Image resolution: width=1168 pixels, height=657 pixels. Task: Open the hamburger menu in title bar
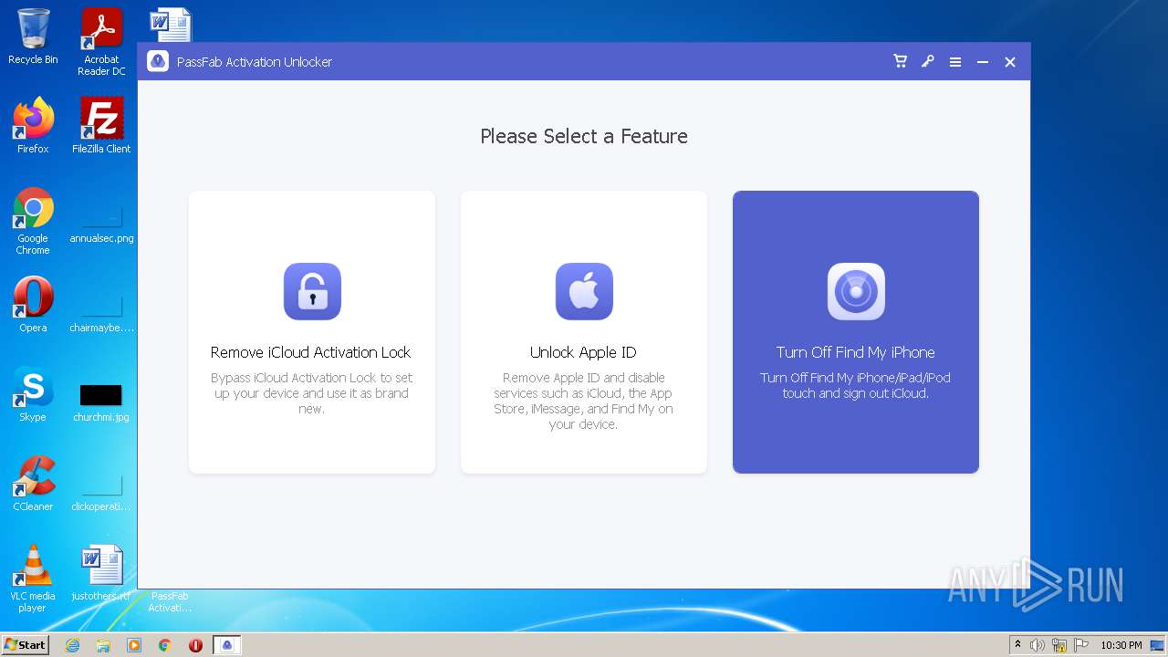pos(954,62)
